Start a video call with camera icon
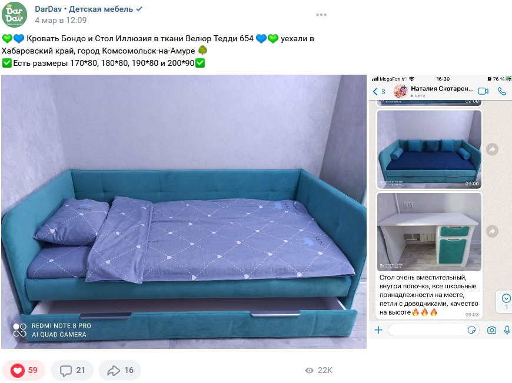The image size is (512, 383). click(x=483, y=91)
